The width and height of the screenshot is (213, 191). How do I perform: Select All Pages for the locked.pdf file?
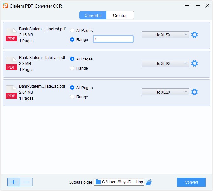pos(72,30)
